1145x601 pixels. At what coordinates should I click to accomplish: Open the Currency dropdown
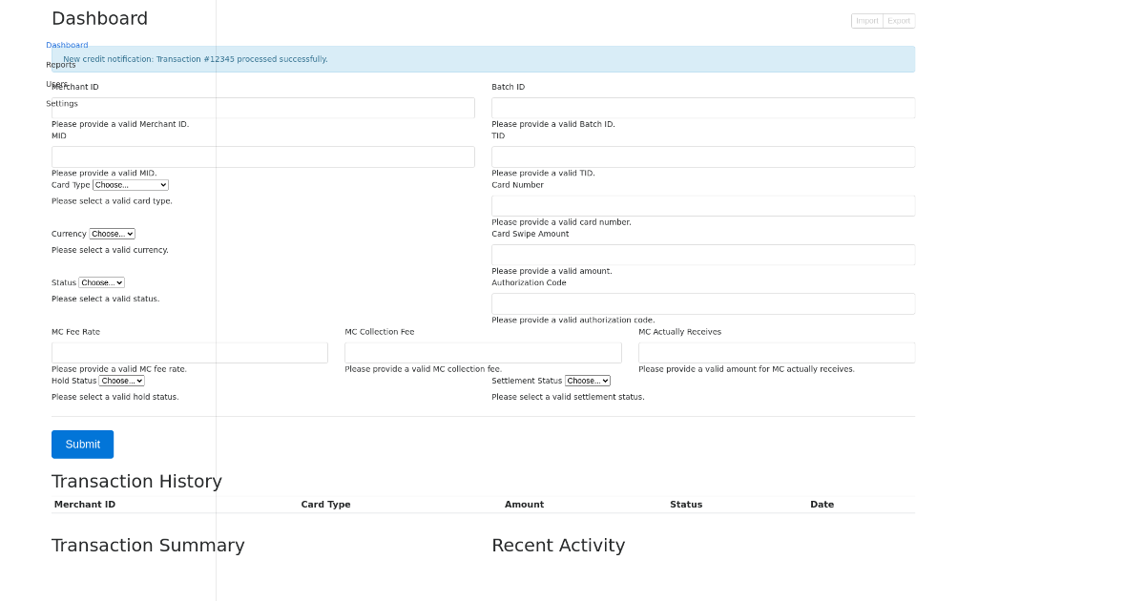(112, 233)
